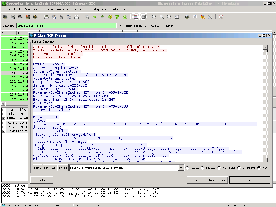Open a capture file folder icon

click(x=46, y=17)
